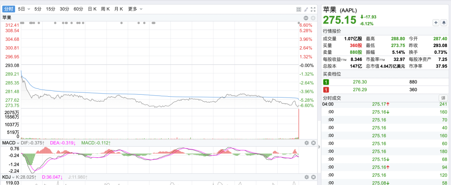This screenshot has height=185, width=451.
Task: Zoom in chart with plus icon
Action: click(313, 18)
